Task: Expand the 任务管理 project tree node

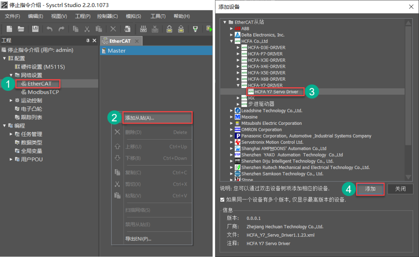Action: coord(11,134)
